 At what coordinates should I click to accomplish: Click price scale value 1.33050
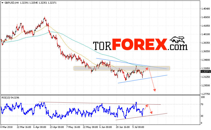[x=206, y=68]
